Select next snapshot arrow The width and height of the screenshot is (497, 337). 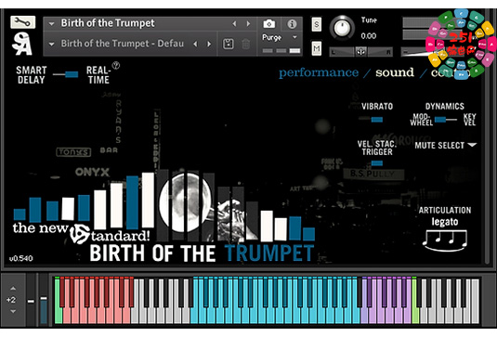[209, 44]
